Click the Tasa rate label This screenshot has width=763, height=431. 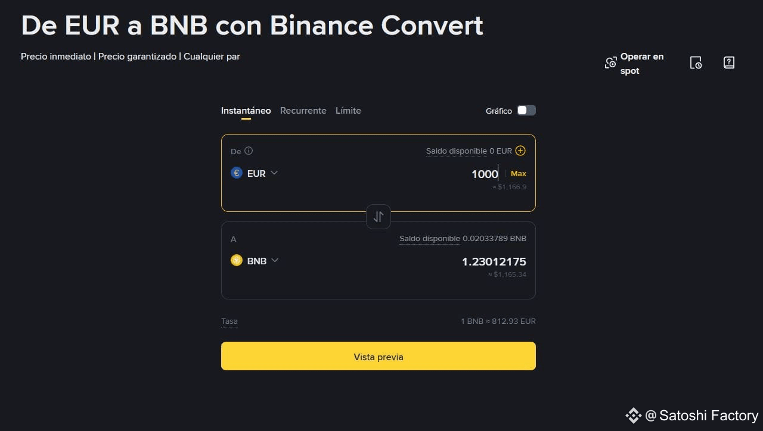tap(229, 321)
